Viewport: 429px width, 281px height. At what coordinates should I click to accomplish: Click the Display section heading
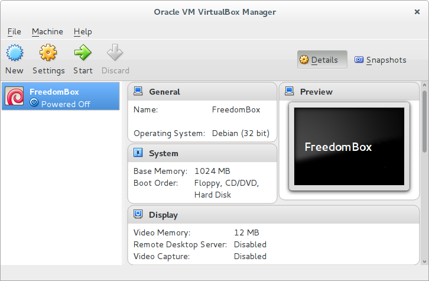(163, 215)
